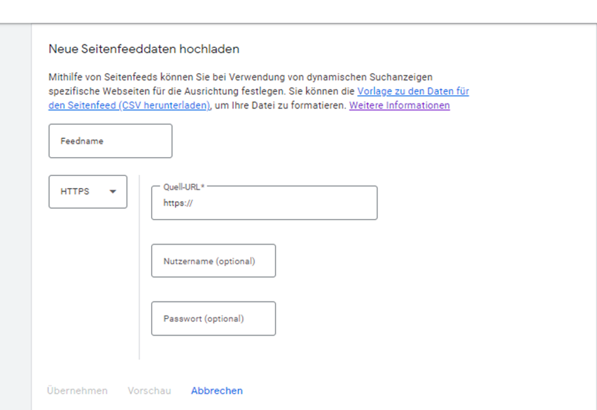Click the white header bar at the top
The width and height of the screenshot is (597, 410).
pos(298,11)
